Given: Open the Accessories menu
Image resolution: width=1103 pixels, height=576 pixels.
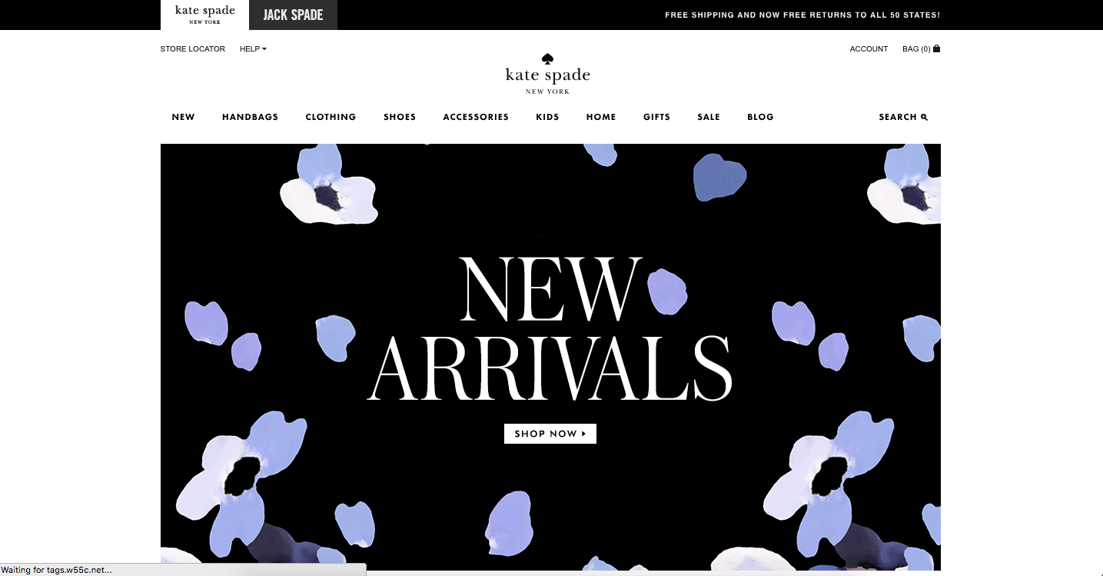Looking at the screenshot, I should [476, 117].
